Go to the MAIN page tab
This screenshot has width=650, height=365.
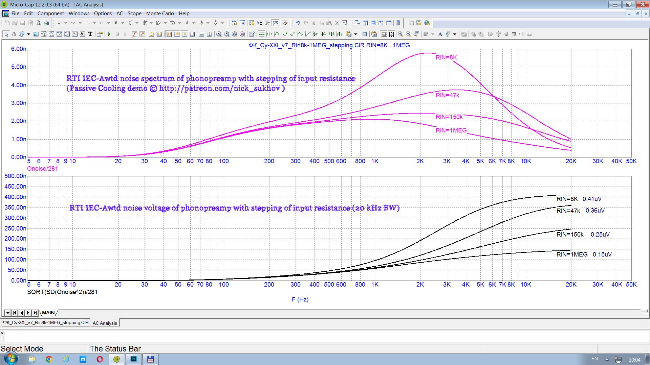(48, 313)
